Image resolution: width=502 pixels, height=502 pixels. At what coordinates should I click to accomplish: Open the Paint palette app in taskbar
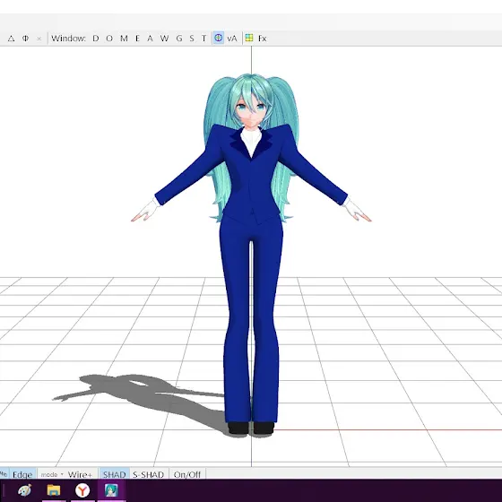pyautogui.click(x=25, y=490)
